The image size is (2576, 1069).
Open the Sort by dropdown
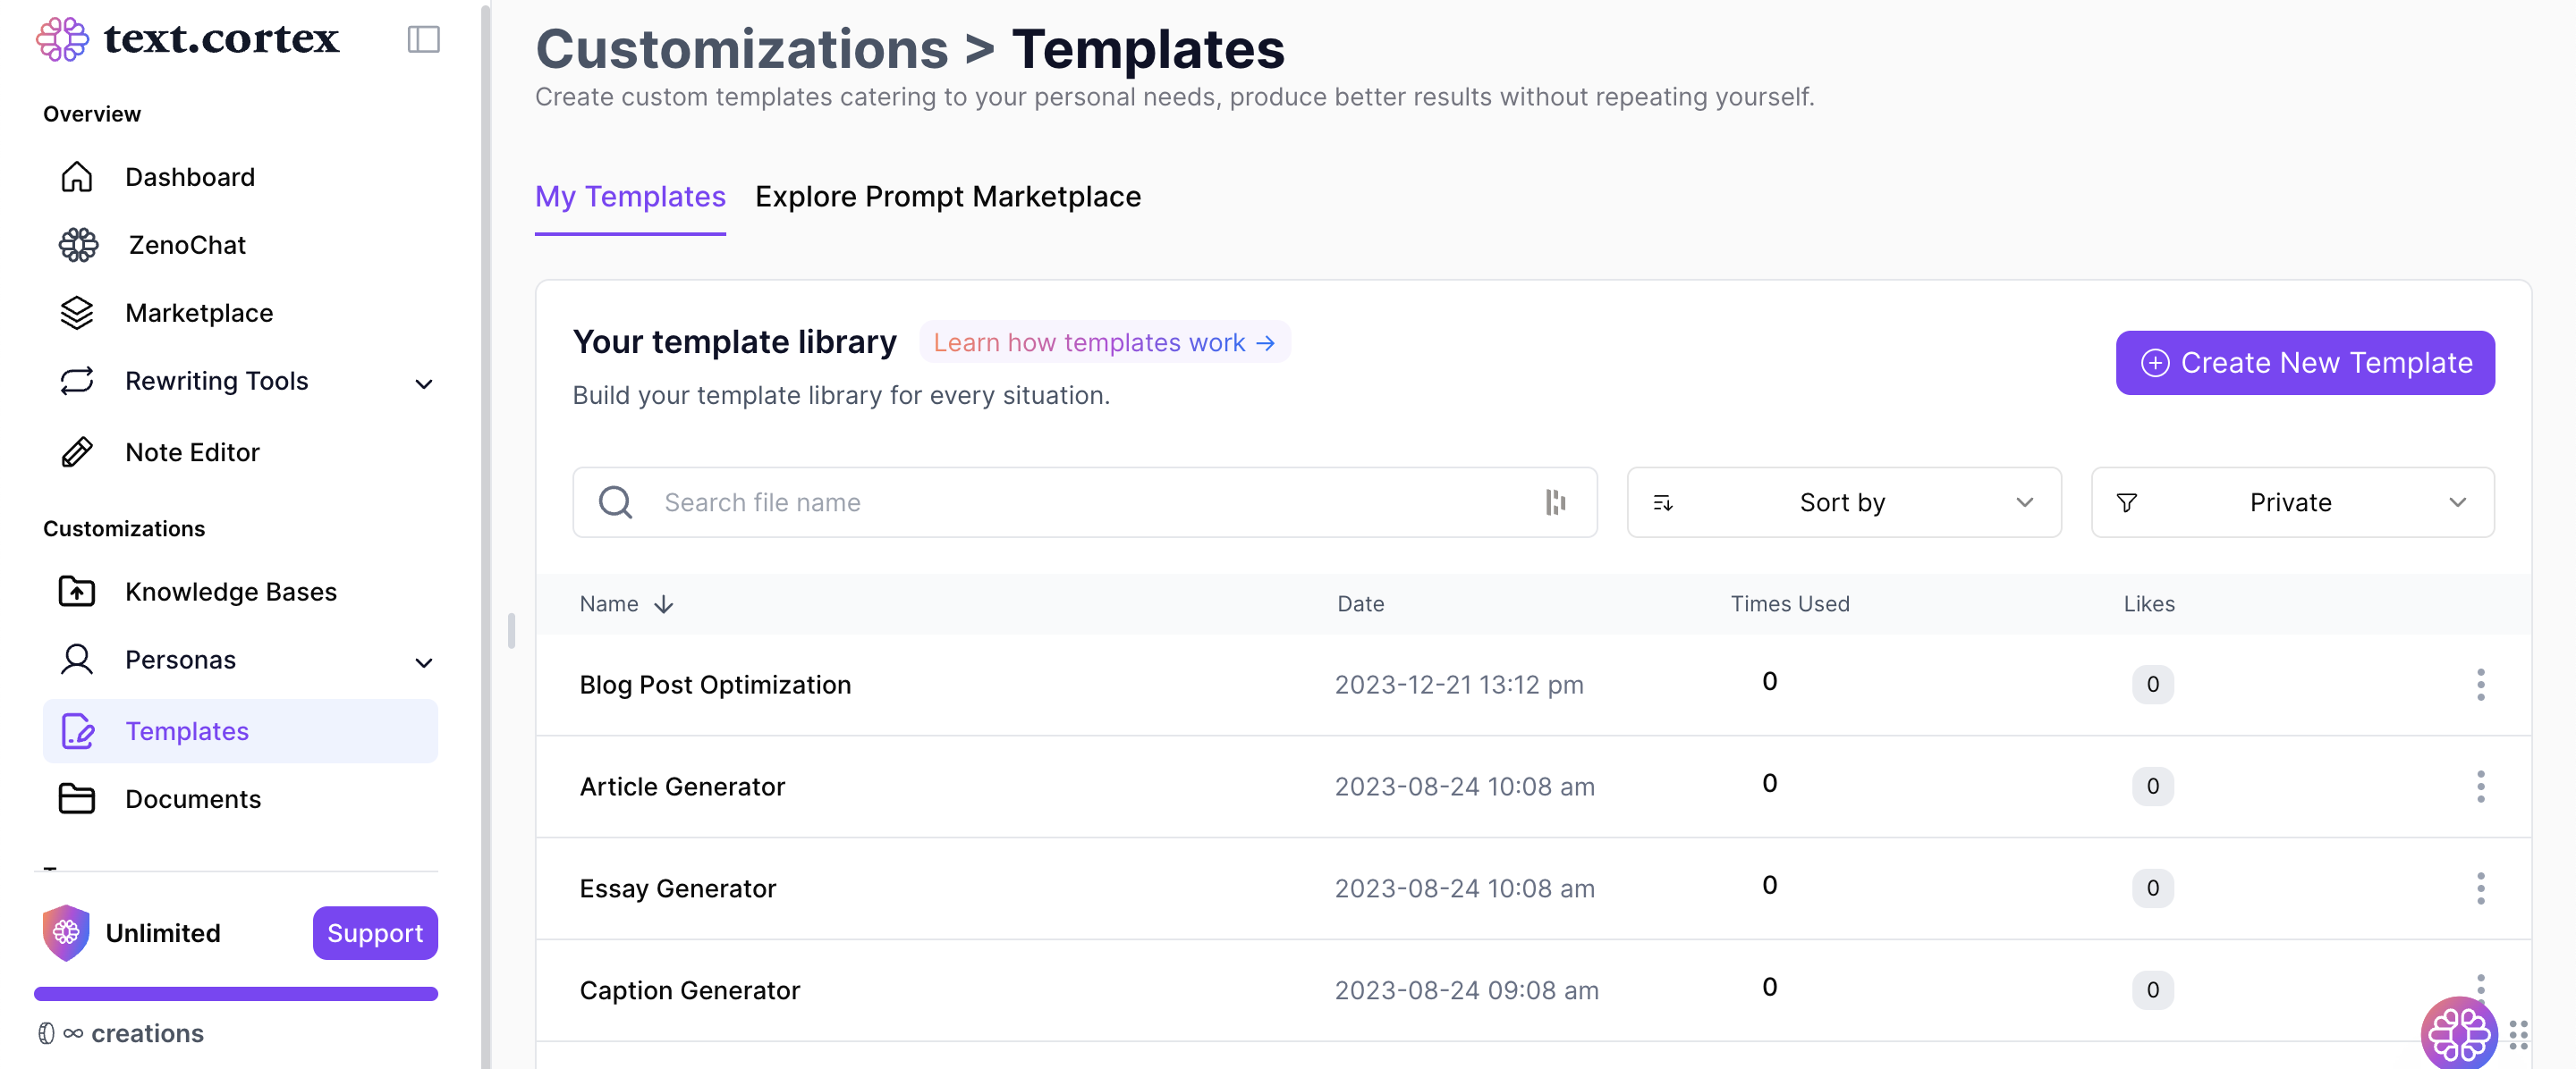pyautogui.click(x=1843, y=501)
